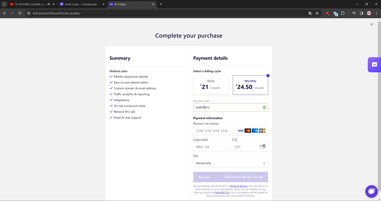Click the browser address bar URL

[57, 13]
